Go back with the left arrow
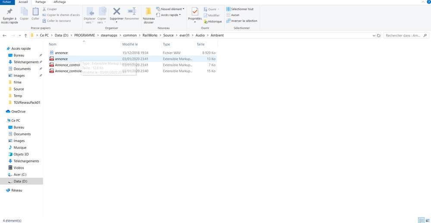Viewport: 431px width, 223px height. point(4,36)
